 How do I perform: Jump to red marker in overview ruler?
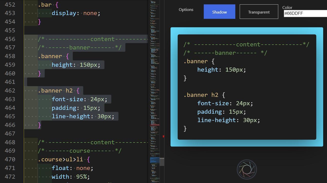coord(163,136)
